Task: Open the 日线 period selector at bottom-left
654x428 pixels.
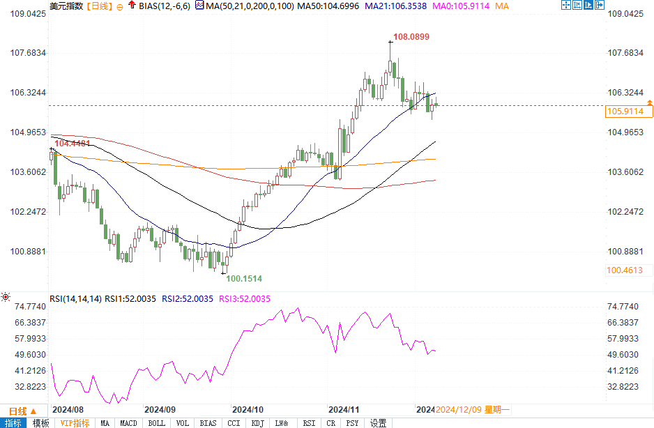Action: tap(21, 411)
